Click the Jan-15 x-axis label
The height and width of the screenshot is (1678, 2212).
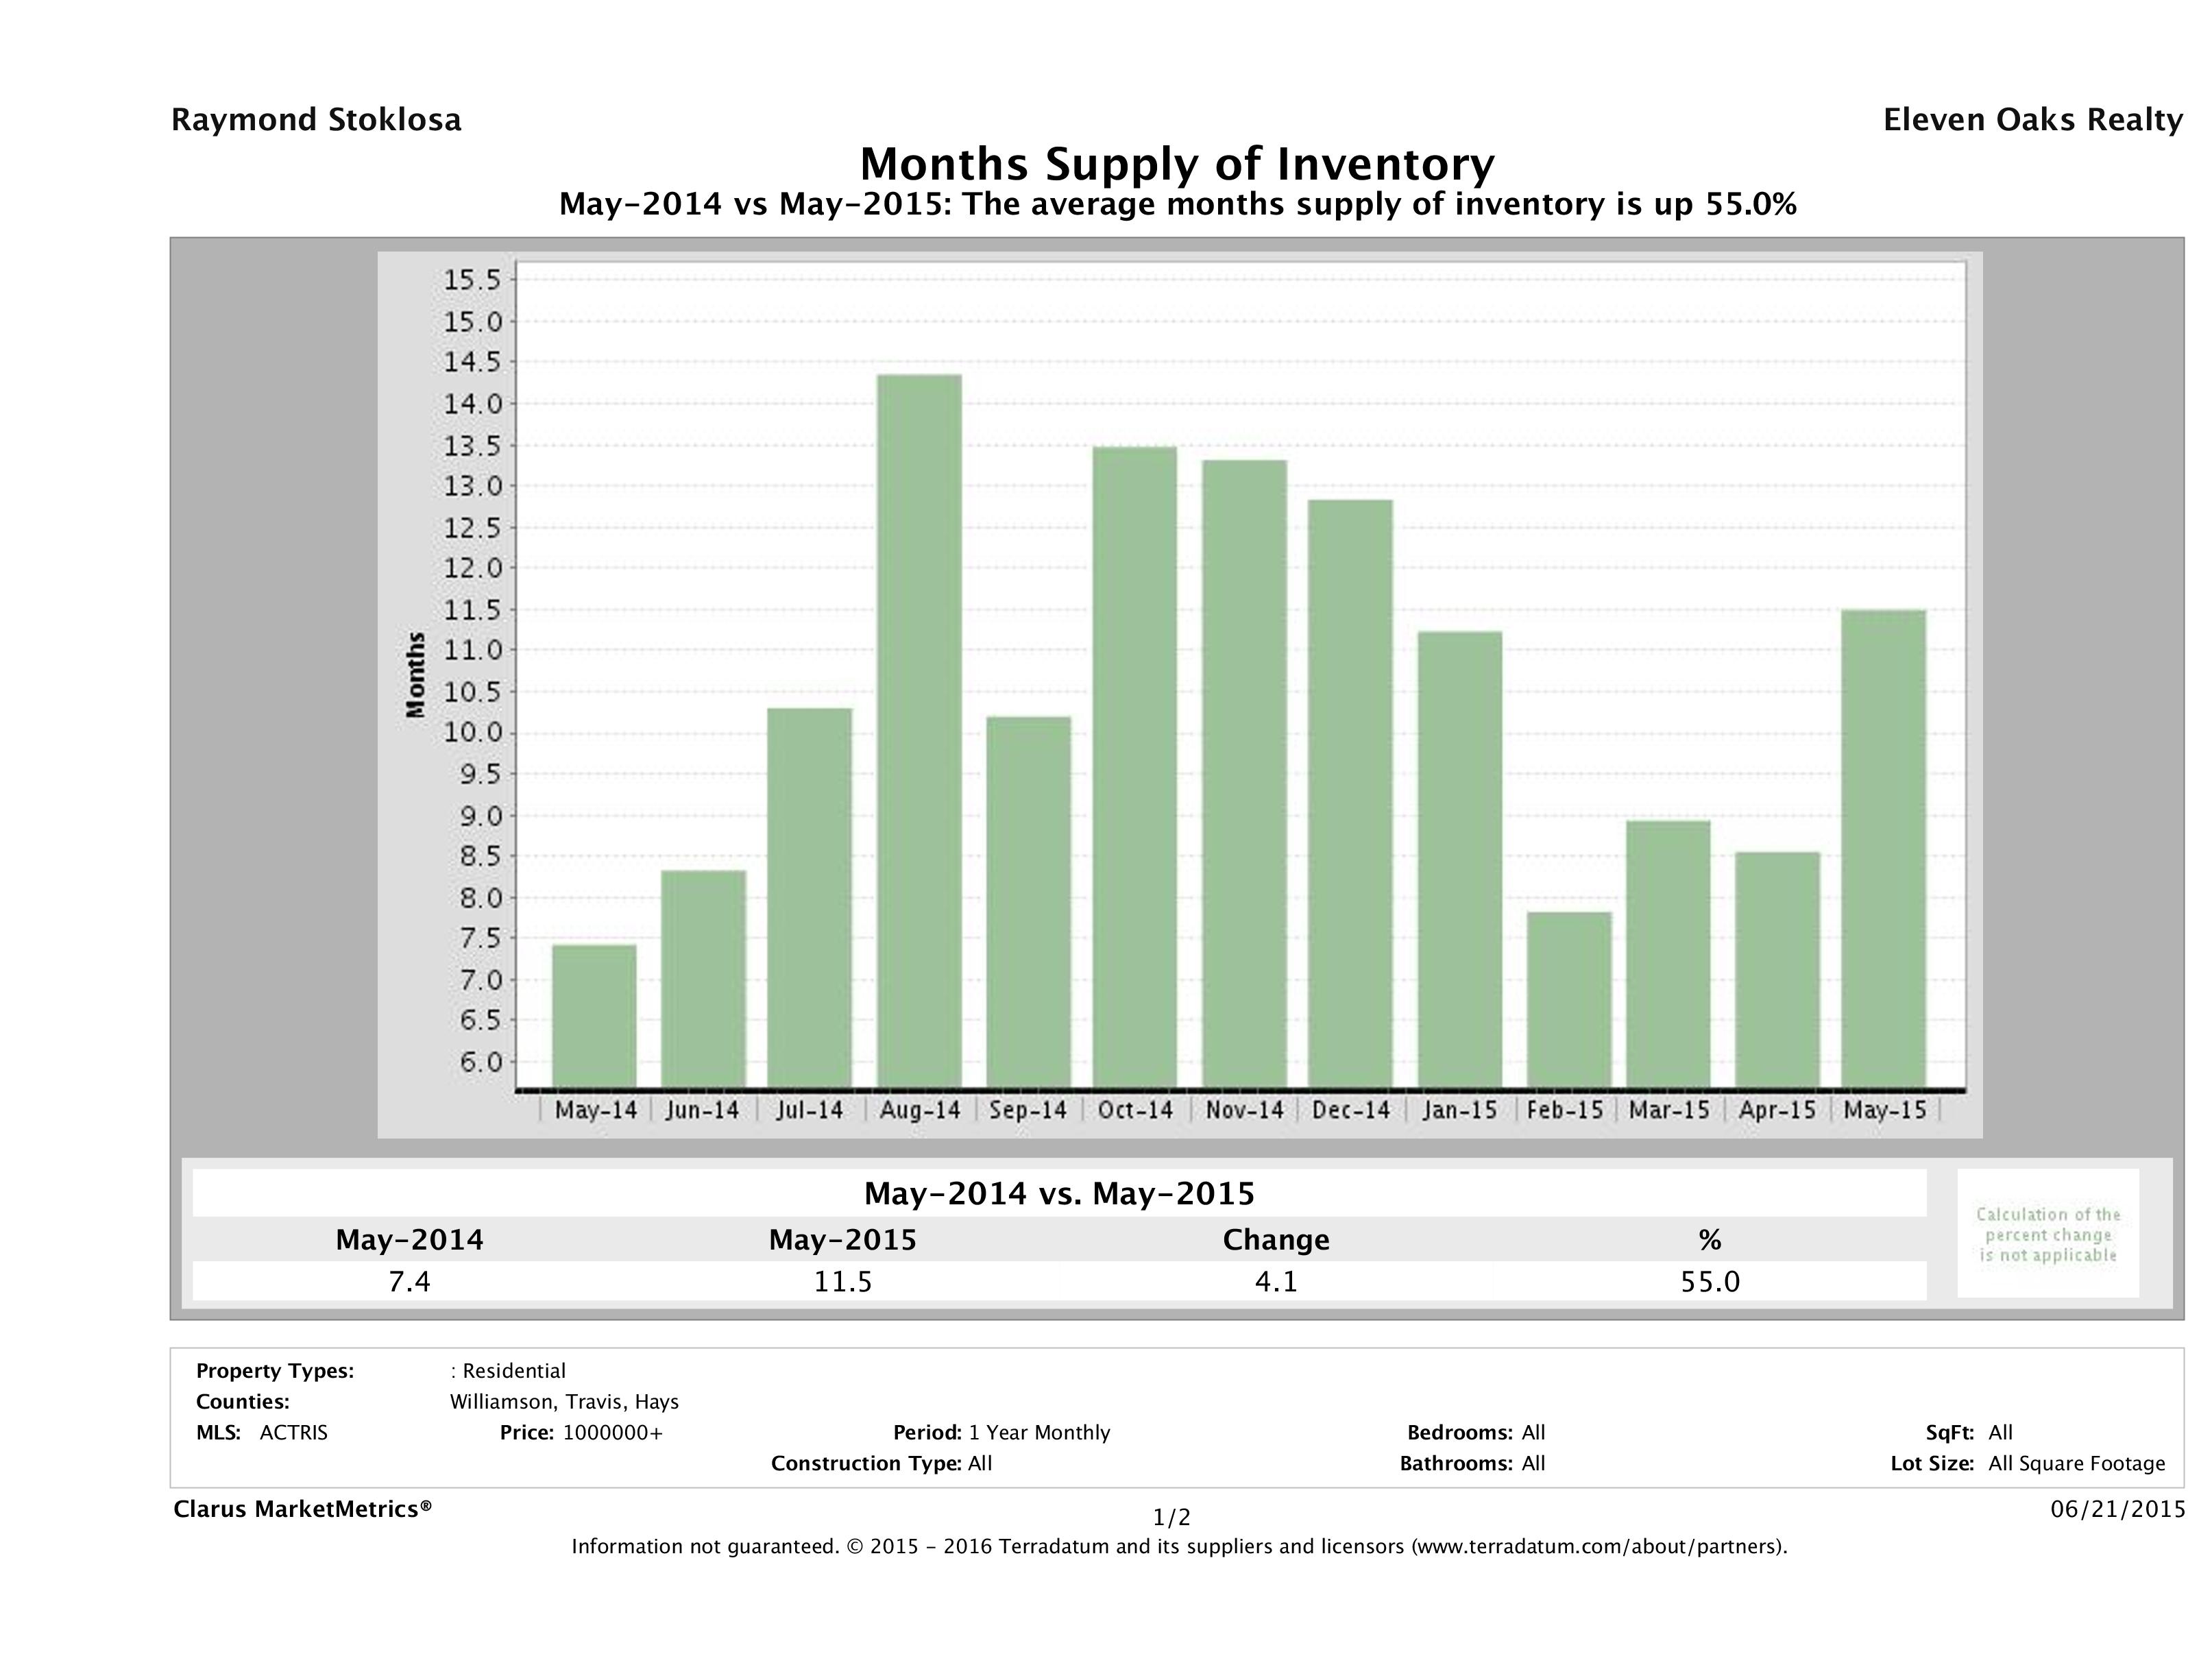tap(1459, 1110)
